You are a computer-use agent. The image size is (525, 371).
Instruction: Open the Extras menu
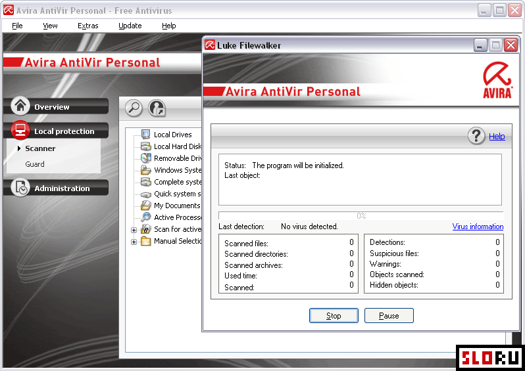tap(87, 26)
